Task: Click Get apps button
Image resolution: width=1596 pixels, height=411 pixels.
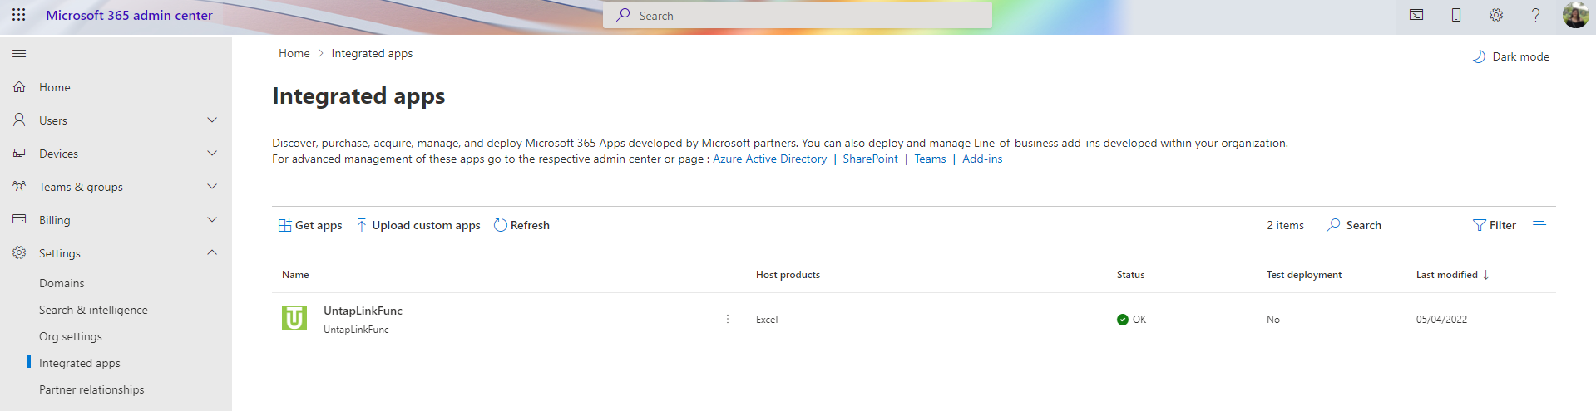Action: click(x=310, y=225)
